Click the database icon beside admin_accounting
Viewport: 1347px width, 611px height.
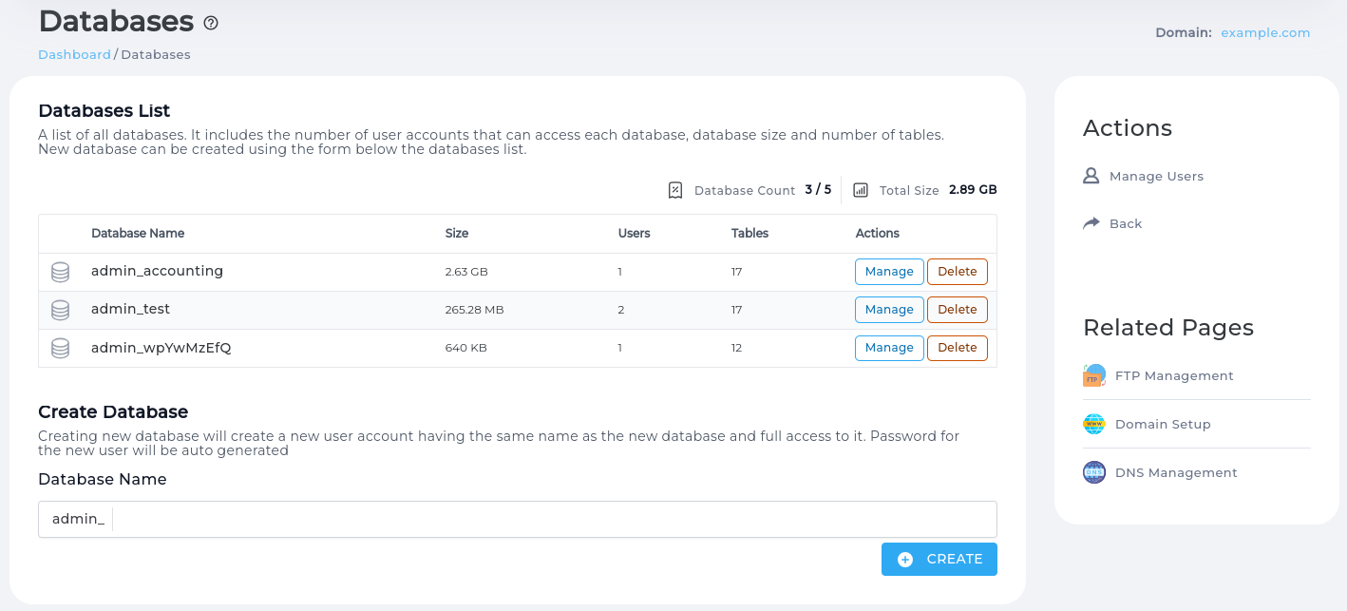(60, 271)
